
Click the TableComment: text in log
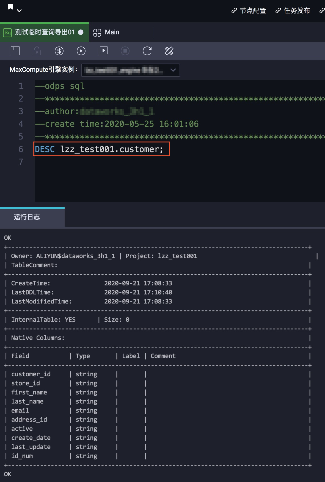[34, 265]
